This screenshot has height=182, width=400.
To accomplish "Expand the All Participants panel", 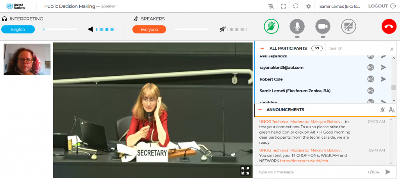I will point(262,48).
